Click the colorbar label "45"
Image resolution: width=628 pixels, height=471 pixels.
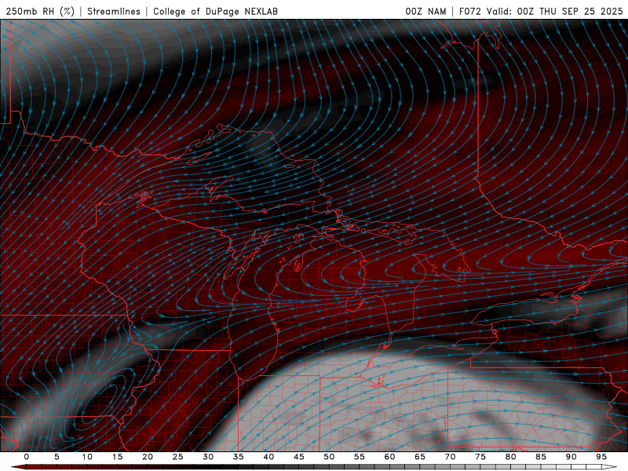(x=298, y=457)
